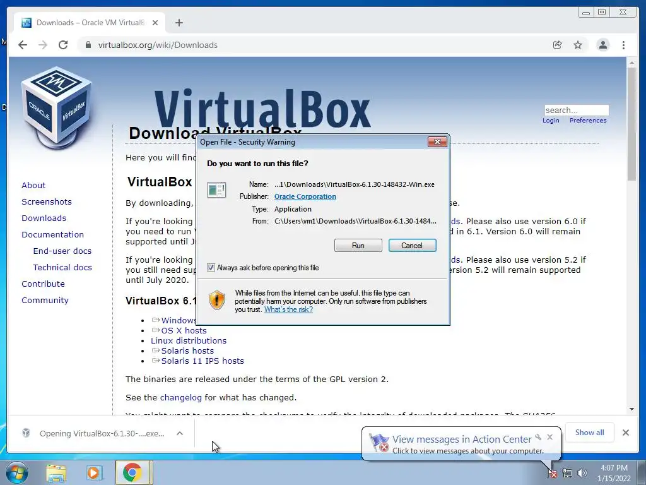
Task: Uncheck Always ask before opening this file
Action: coord(211,268)
